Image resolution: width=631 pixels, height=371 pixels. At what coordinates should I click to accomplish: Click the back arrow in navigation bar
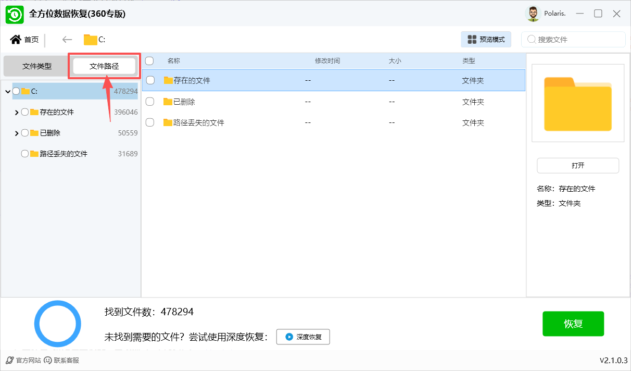pyautogui.click(x=67, y=40)
